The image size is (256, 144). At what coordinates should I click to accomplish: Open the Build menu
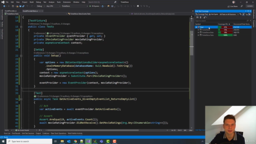click(x=32, y=2)
